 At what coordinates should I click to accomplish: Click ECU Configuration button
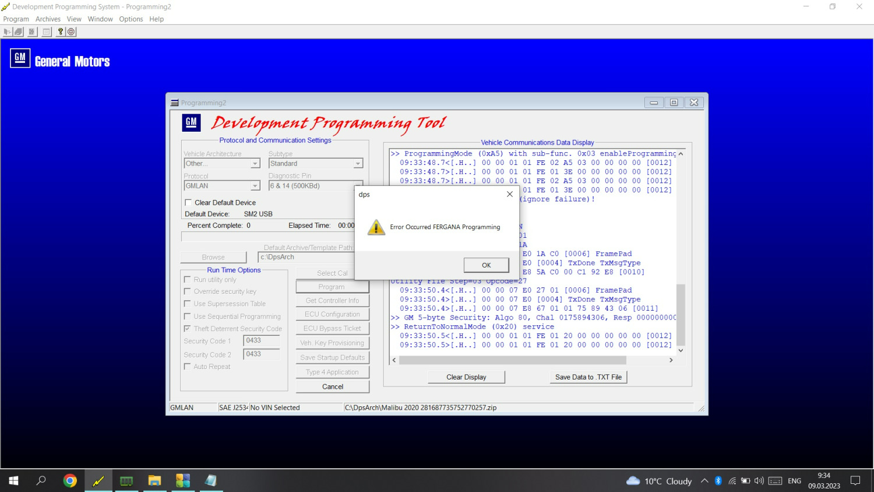tap(332, 314)
